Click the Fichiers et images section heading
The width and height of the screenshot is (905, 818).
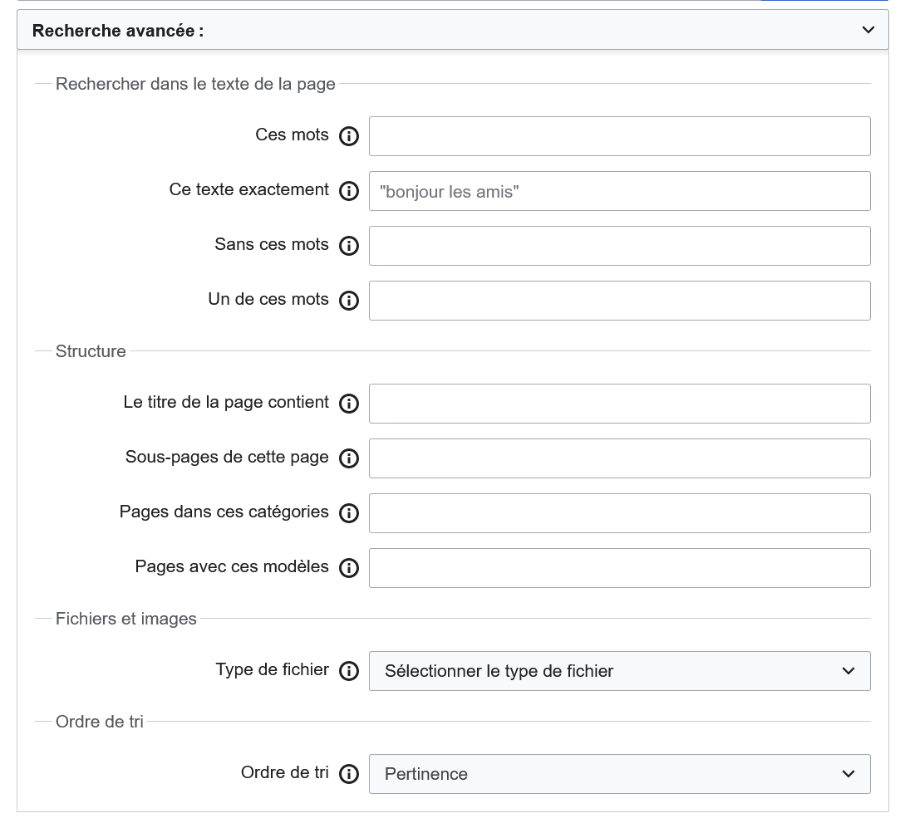[x=125, y=619]
